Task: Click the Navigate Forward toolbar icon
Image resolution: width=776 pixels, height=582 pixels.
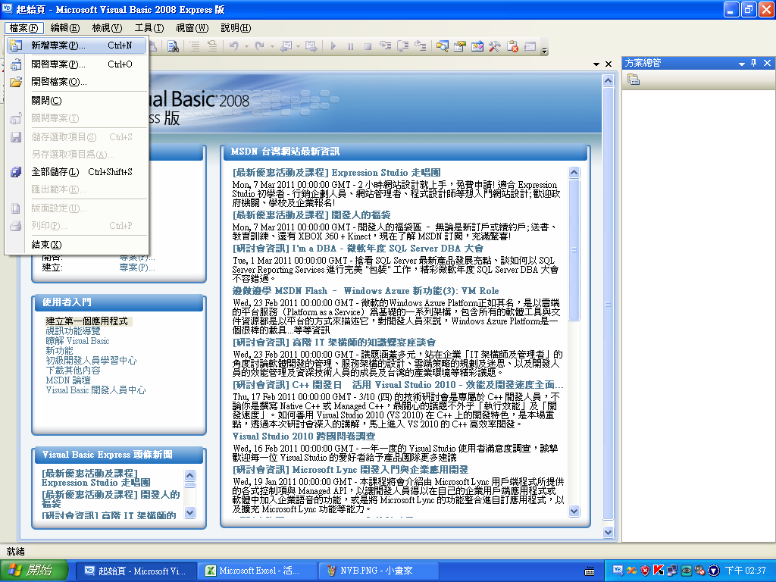Action: [x=311, y=46]
